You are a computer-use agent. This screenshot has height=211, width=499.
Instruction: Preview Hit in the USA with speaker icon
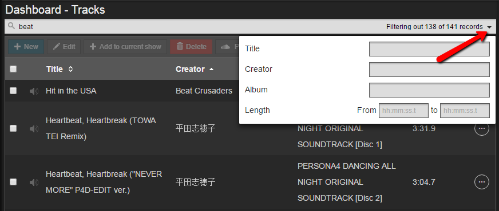[34, 91]
